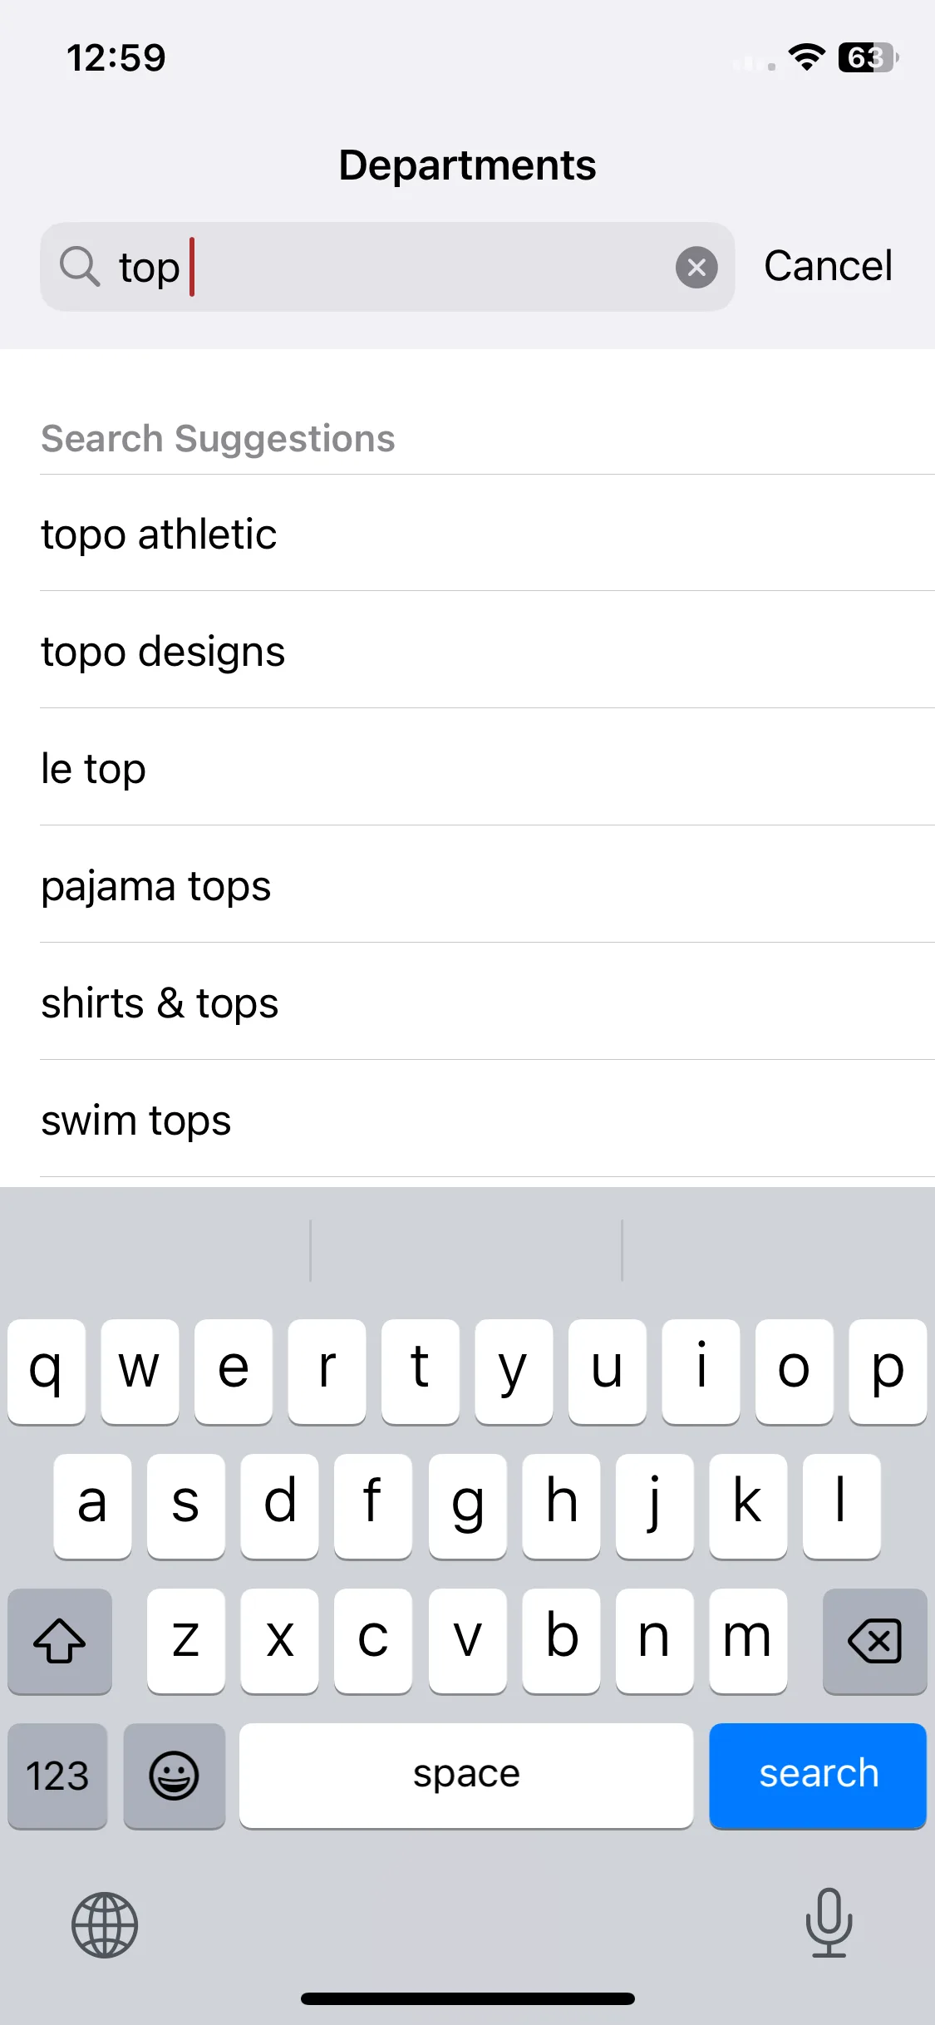The height and width of the screenshot is (2025, 935).
Task: Tap the emoji keyboard icon
Action: click(174, 1776)
